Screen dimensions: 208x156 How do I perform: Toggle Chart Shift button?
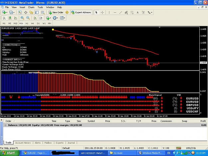tap(41, 18)
